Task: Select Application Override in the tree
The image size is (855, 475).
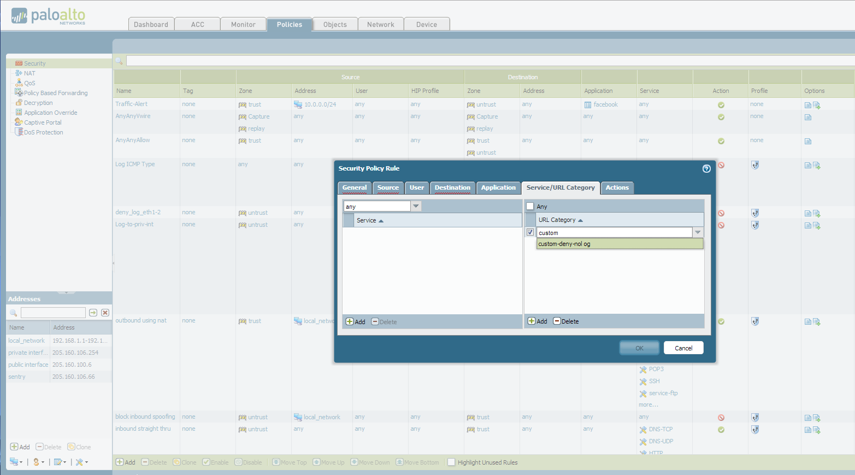Action: (51, 113)
